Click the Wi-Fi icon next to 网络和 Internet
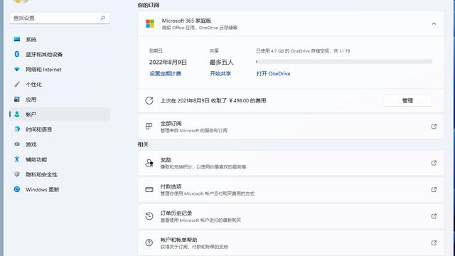 point(17,70)
